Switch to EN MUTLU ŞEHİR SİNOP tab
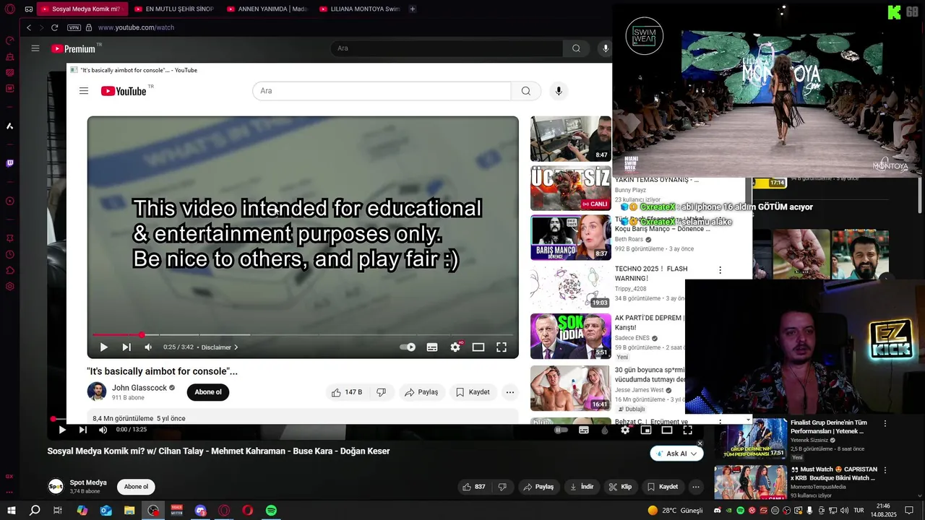The image size is (925, 520). (x=175, y=9)
